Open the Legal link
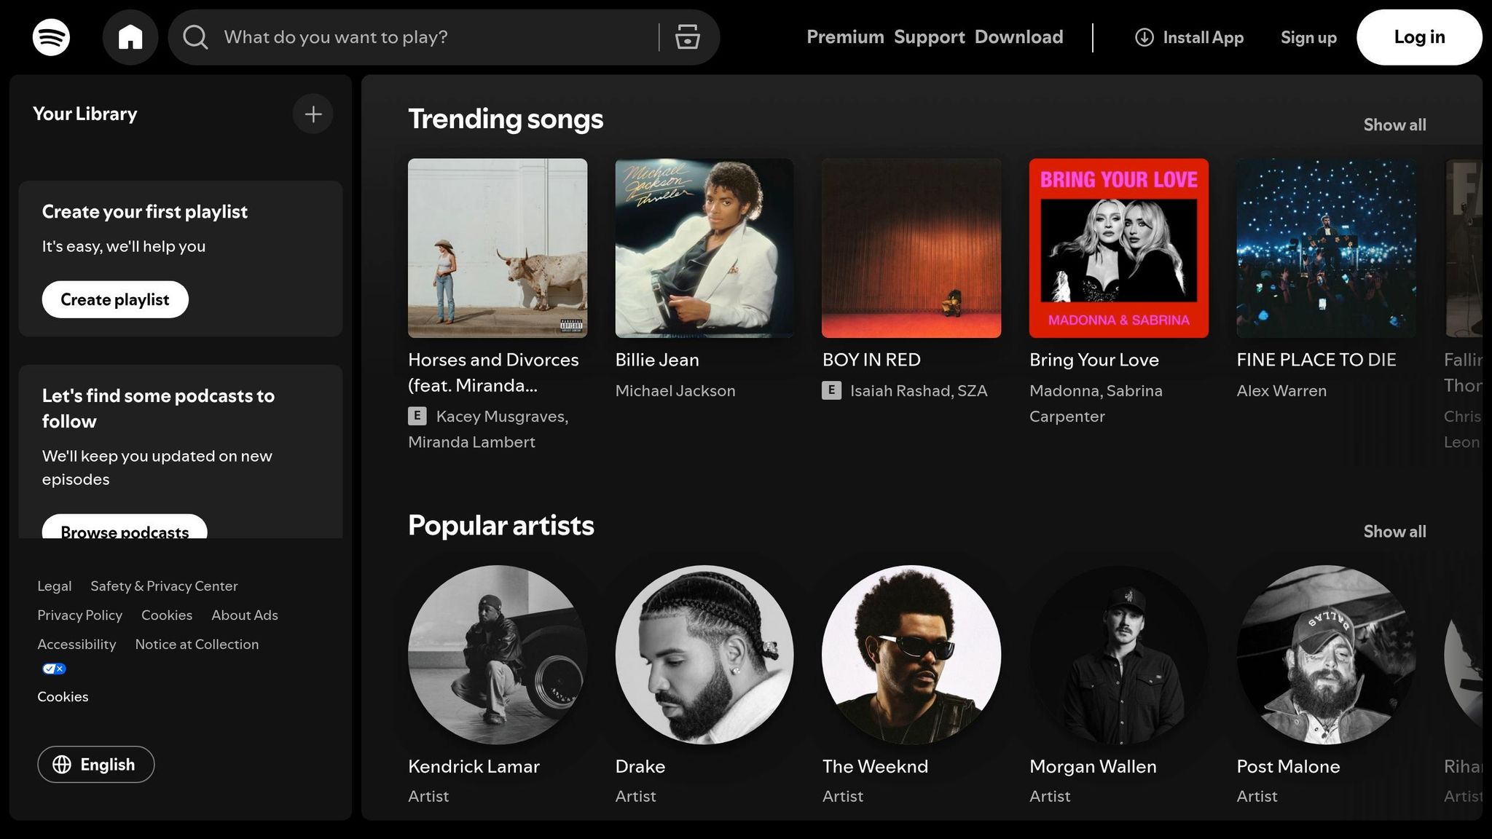 click(x=55, y=586)
